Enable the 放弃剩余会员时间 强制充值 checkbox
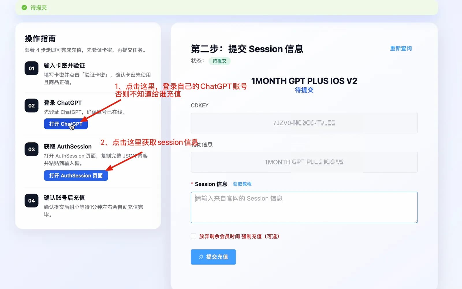The image size is (462, 289). click(193, 236)
